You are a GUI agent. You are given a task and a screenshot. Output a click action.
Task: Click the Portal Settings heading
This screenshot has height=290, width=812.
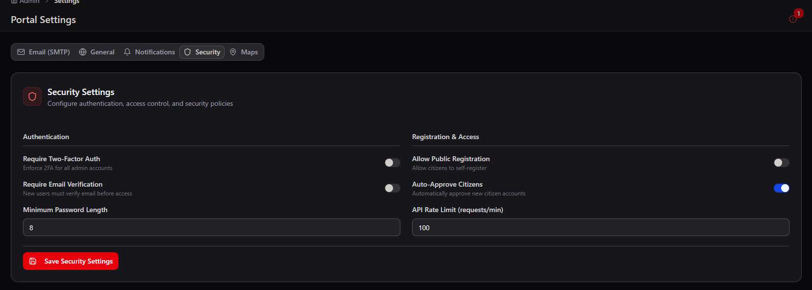[x=43, y=20]
